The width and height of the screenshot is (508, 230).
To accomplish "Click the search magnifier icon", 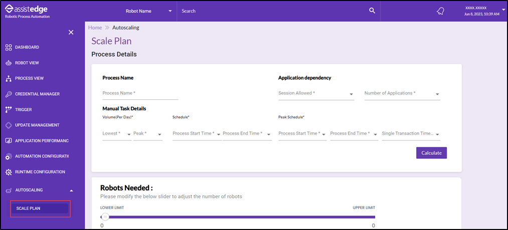I will coord(372,11).
